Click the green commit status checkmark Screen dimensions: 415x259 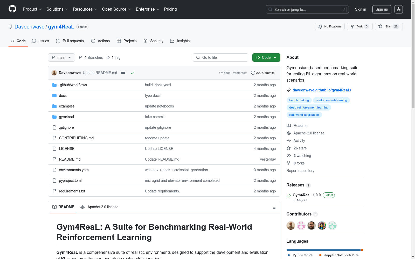(x=132, y=73)
